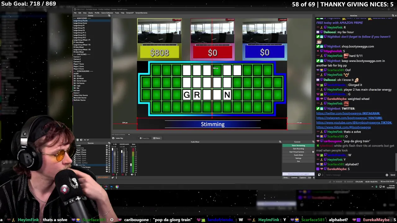
Task: Open volume icon in system tray
Action: [x=384, y=187]
